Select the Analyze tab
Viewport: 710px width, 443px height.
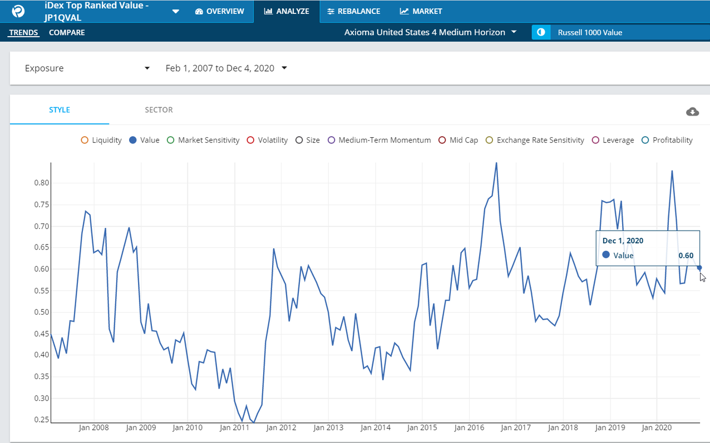[287, 11]
